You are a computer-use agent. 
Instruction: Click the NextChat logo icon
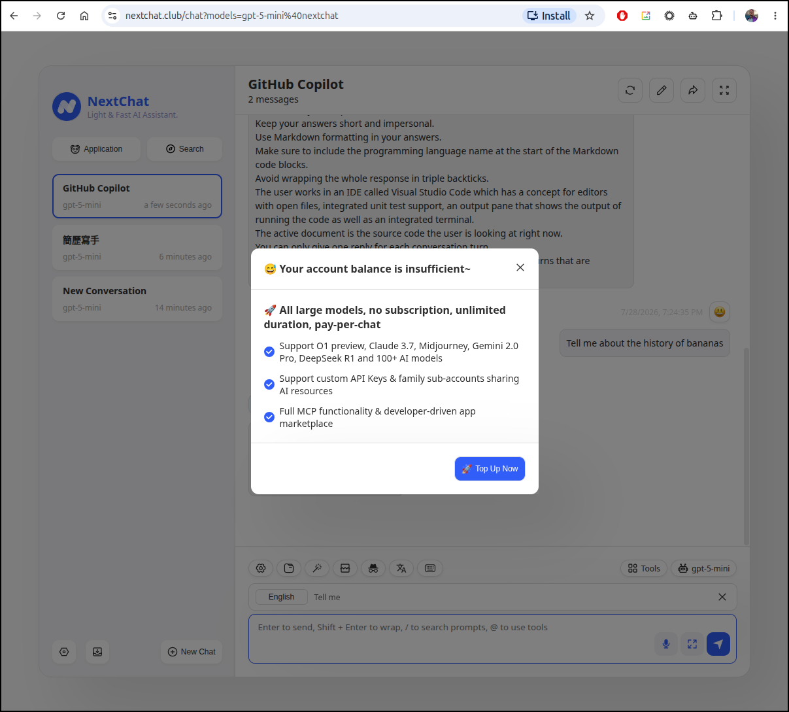(x=67, y=107)
